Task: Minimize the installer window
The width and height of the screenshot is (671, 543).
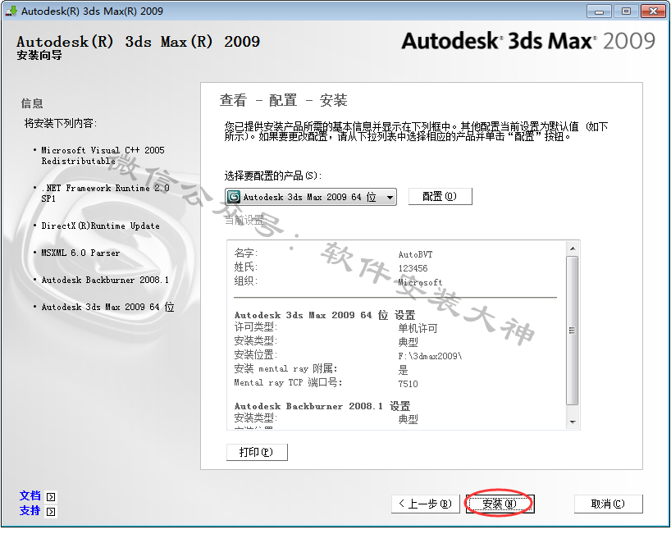Action: pyautogui.click(x=599, y=11)
